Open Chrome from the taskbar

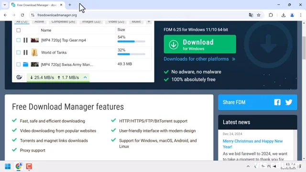point(19,166)
